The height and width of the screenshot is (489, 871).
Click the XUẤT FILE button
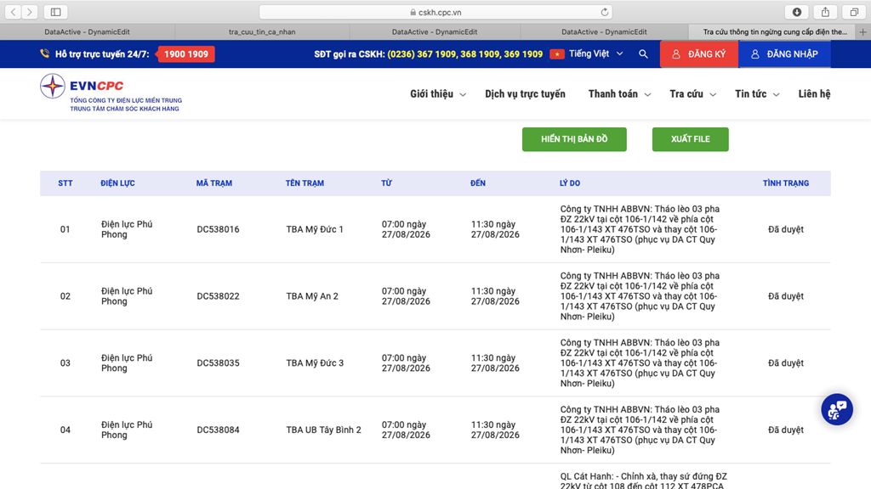[691, 139]
